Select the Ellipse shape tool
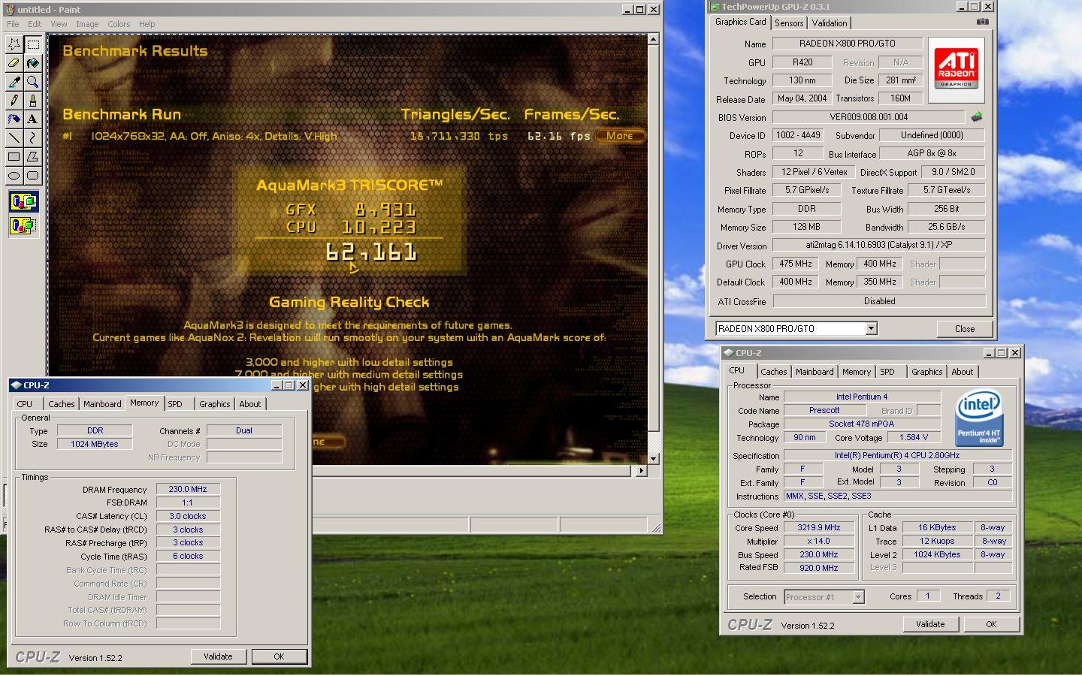Screen dimensions: 1082x676 click(x=14, y=176)
